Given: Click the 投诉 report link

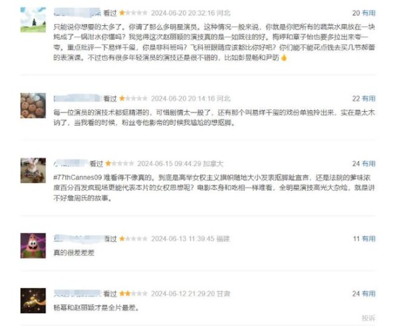Looking at the screenshot, I should [x=368, y=318].
